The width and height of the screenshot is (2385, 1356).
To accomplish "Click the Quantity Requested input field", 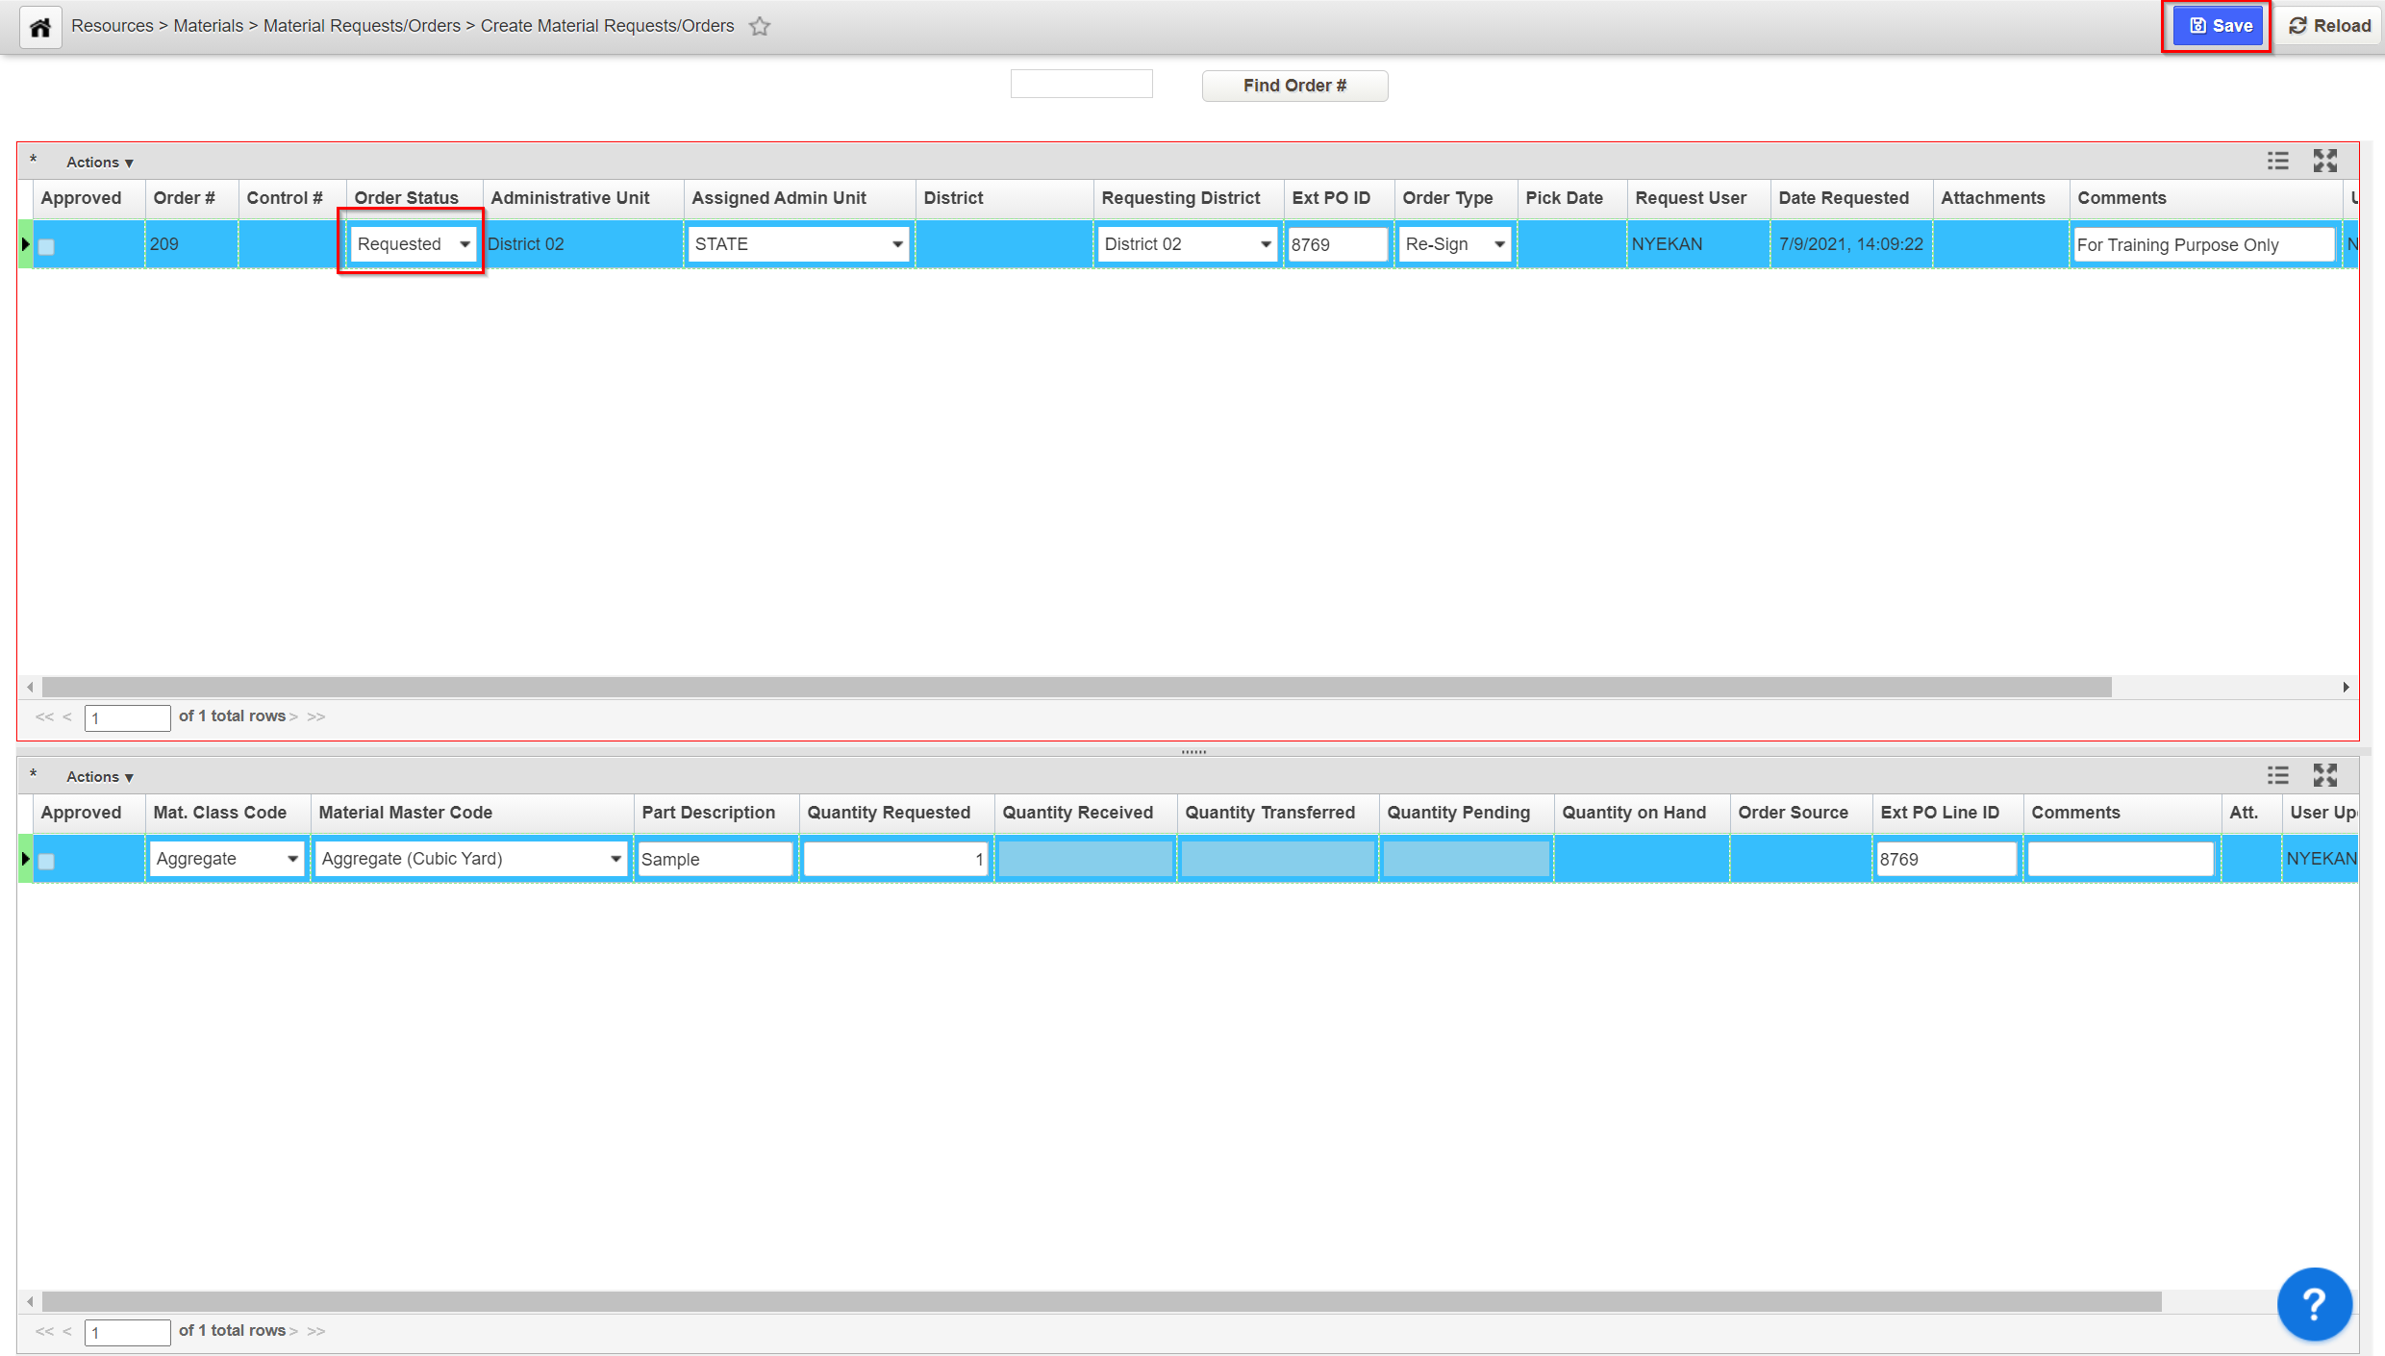I will coord(894,859).
